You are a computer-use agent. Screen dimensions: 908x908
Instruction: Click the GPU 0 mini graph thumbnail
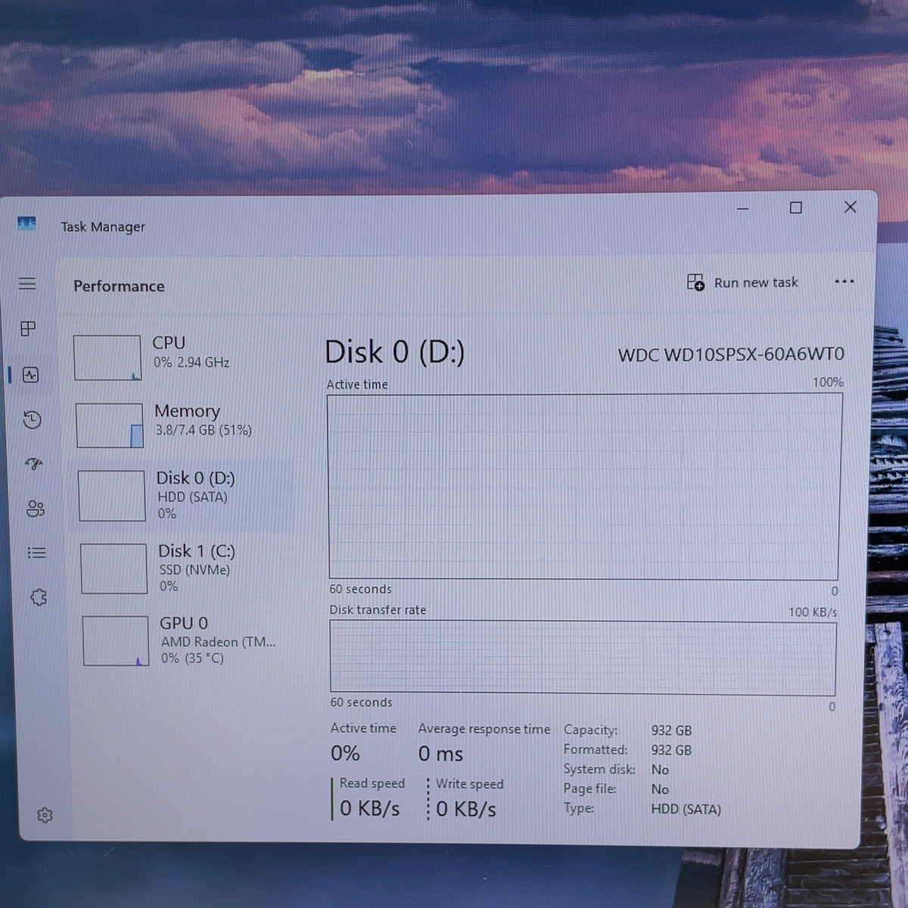tap(116, 641)
